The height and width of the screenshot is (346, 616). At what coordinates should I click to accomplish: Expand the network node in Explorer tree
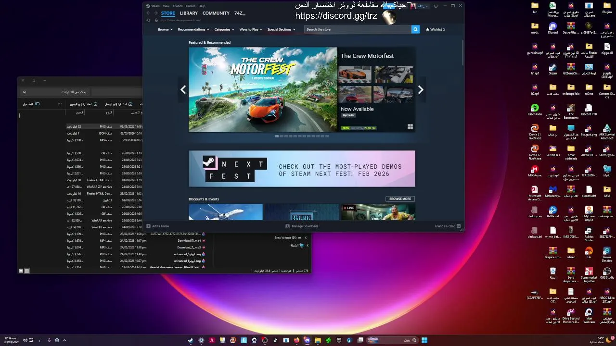pos(308,245)
